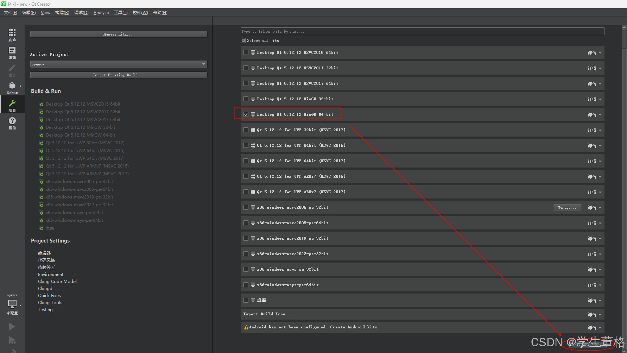Click Manage... for x86-windows-msvc2005-pe-32bit kit

(x=567, y=208)
